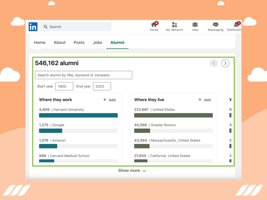The height and width of the screenshot is (200, 267).
Task: Select the Start year field showing 1900
Action: [64, 86]
